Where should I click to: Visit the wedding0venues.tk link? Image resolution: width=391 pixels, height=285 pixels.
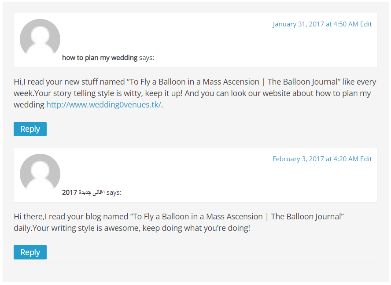pos(104,104)
